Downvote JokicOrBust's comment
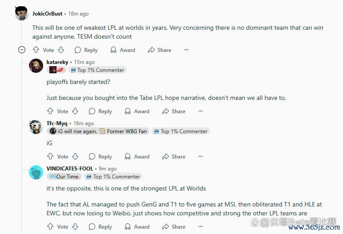343x234 pixels. 61,50
